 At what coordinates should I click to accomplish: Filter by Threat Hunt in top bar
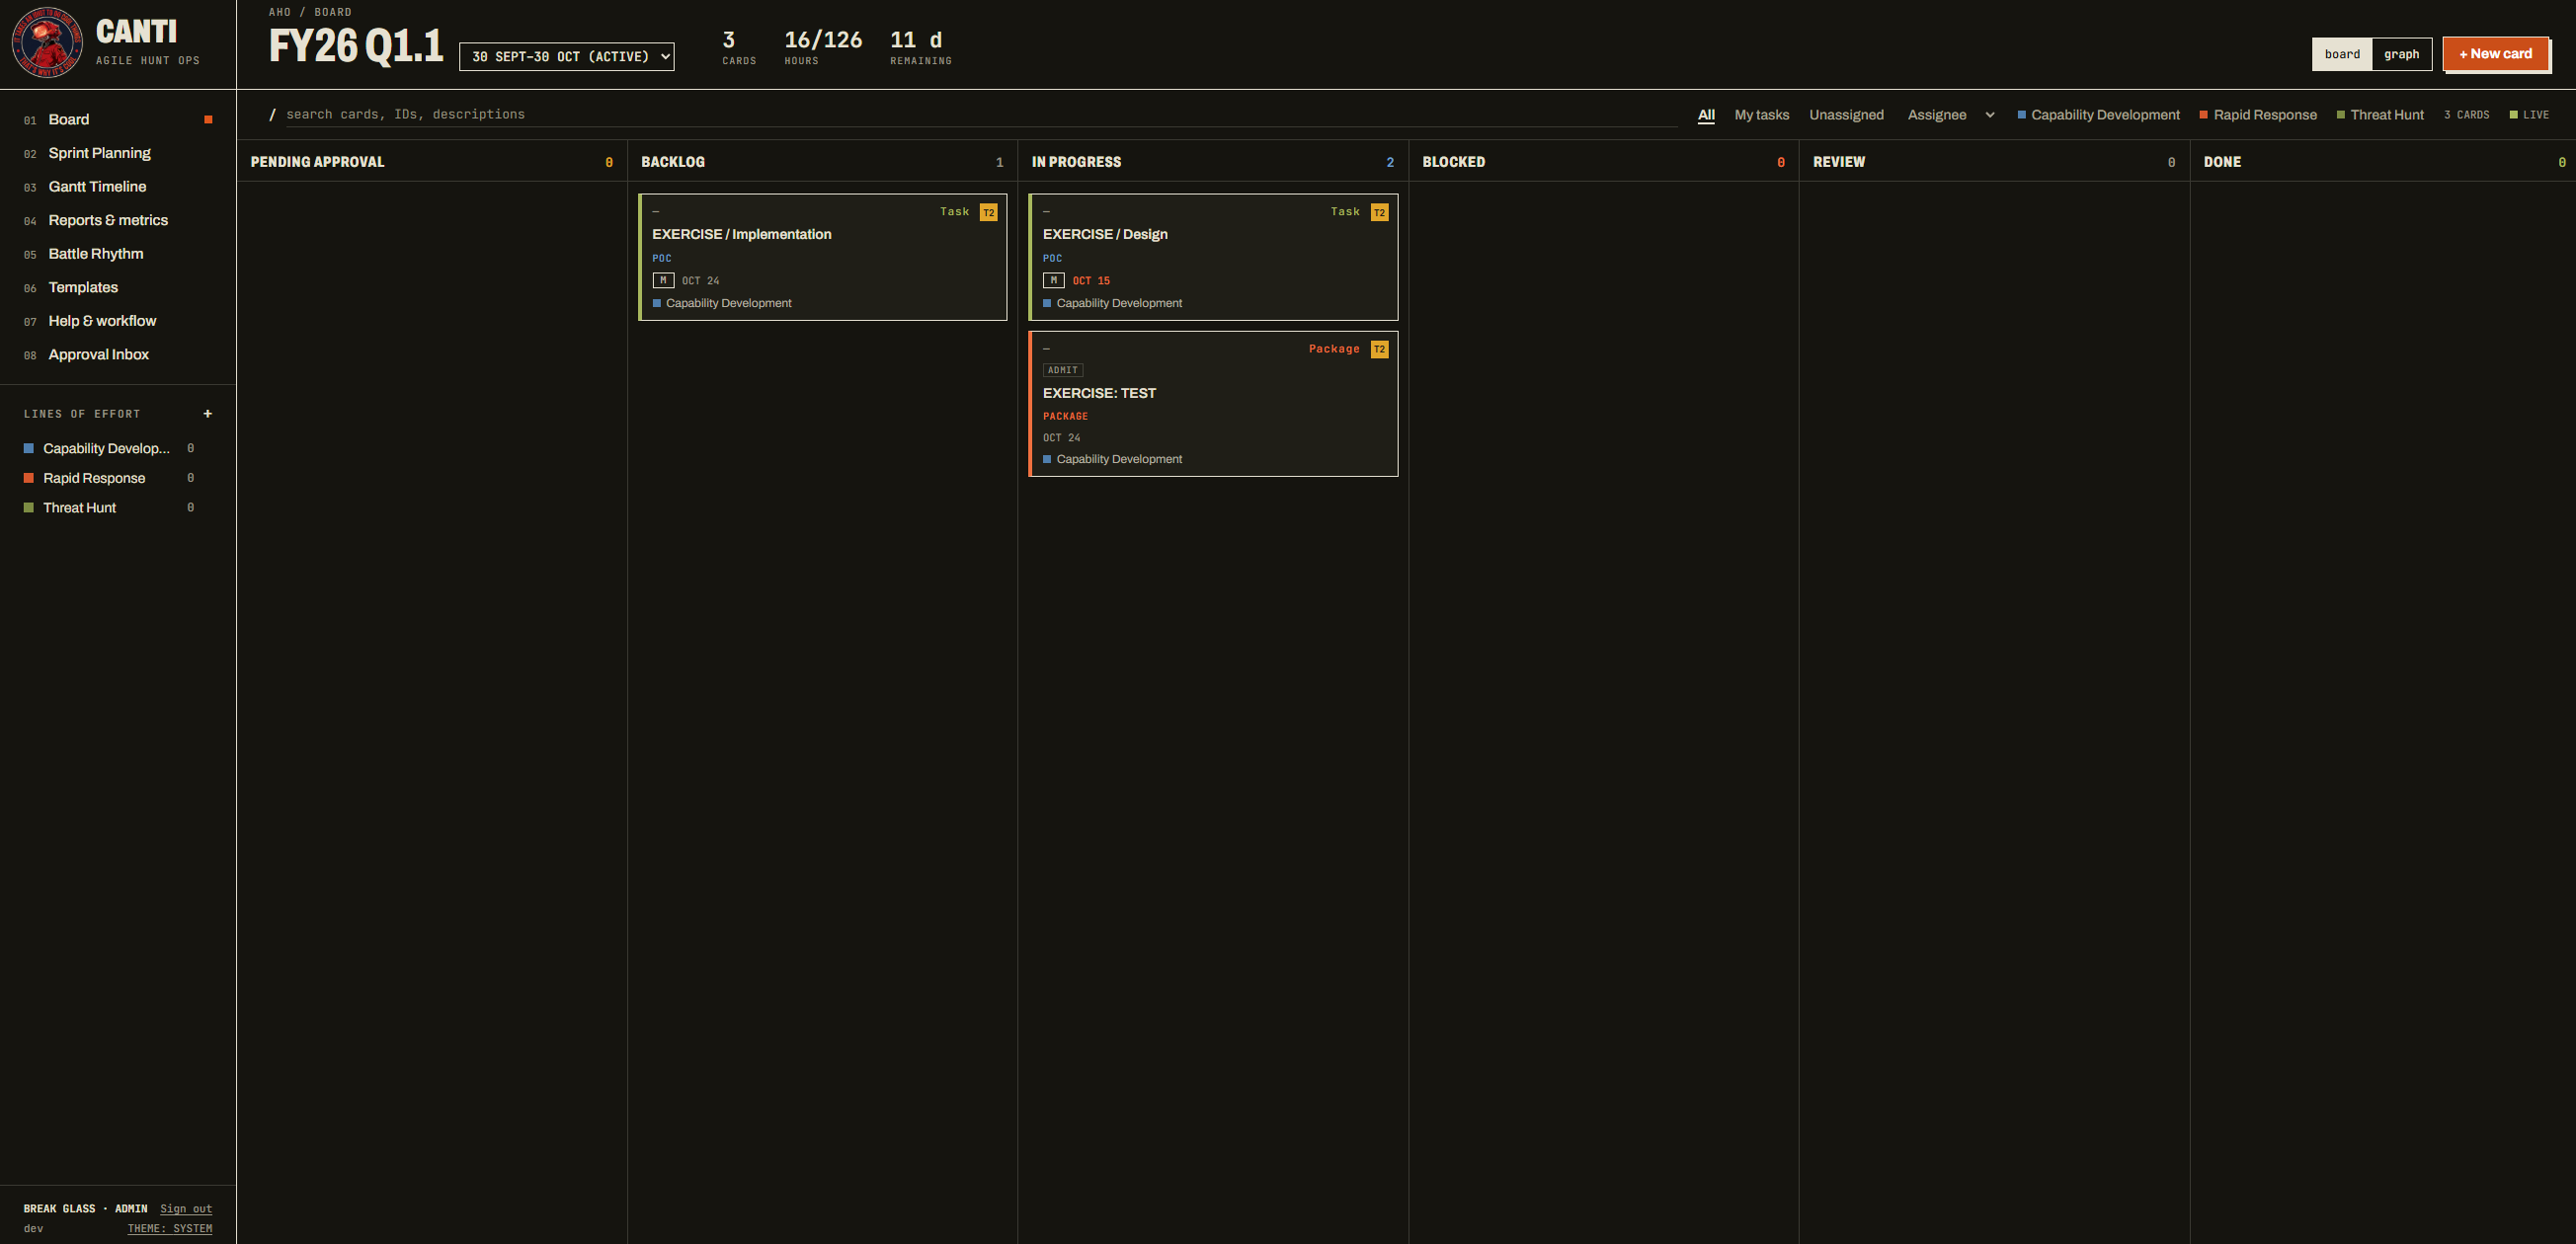tap(2380, 115)
